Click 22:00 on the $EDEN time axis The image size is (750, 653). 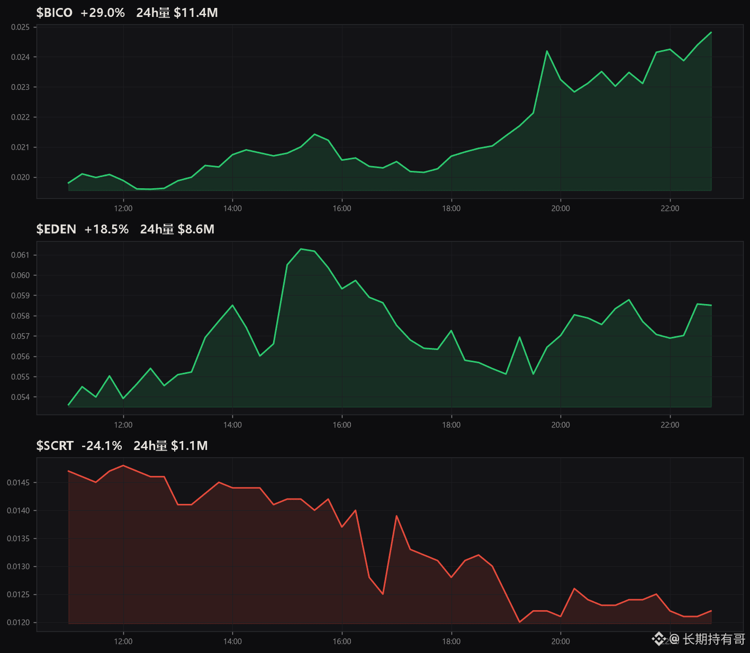pos(670,425)
